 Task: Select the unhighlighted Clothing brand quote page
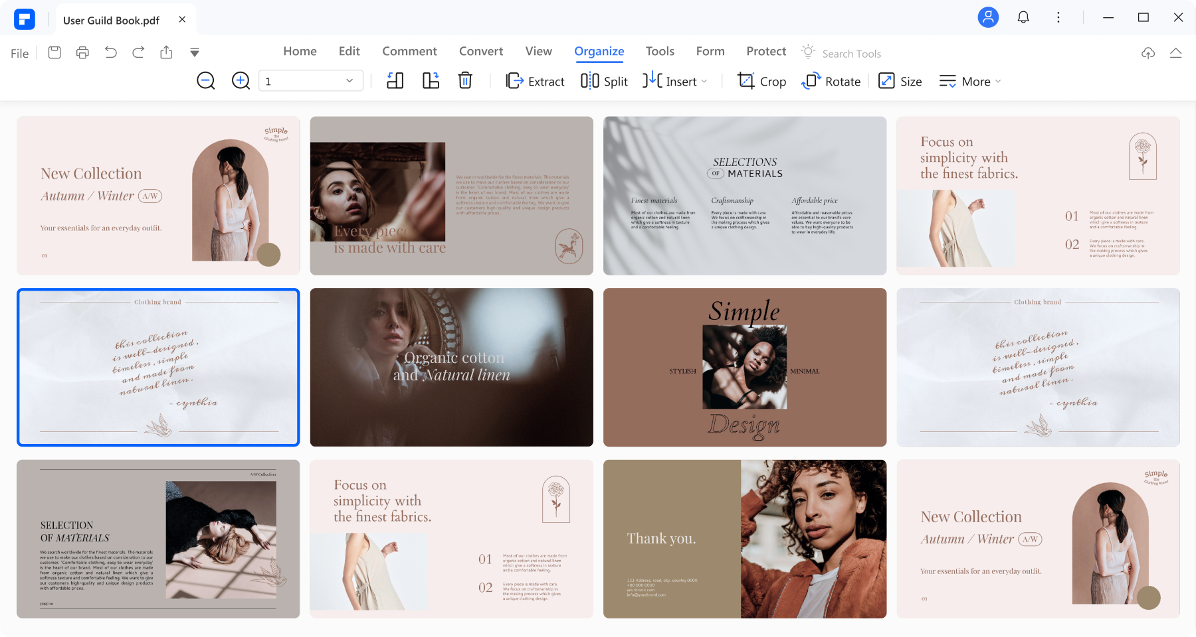pos(1038,367)
